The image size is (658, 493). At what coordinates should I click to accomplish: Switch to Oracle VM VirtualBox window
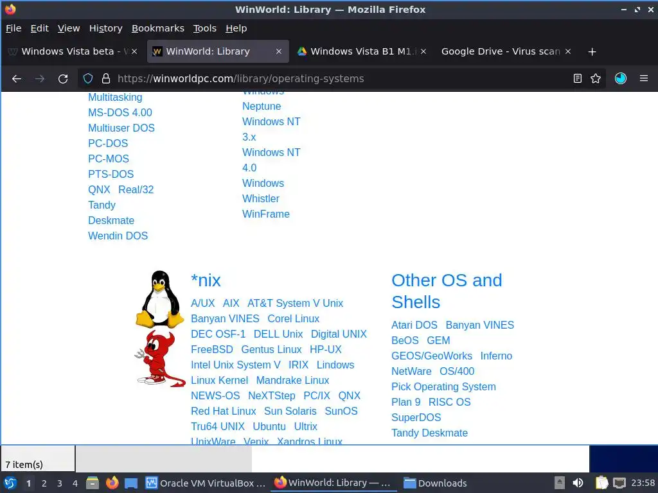pyautogui.click(x=205, y=483)
